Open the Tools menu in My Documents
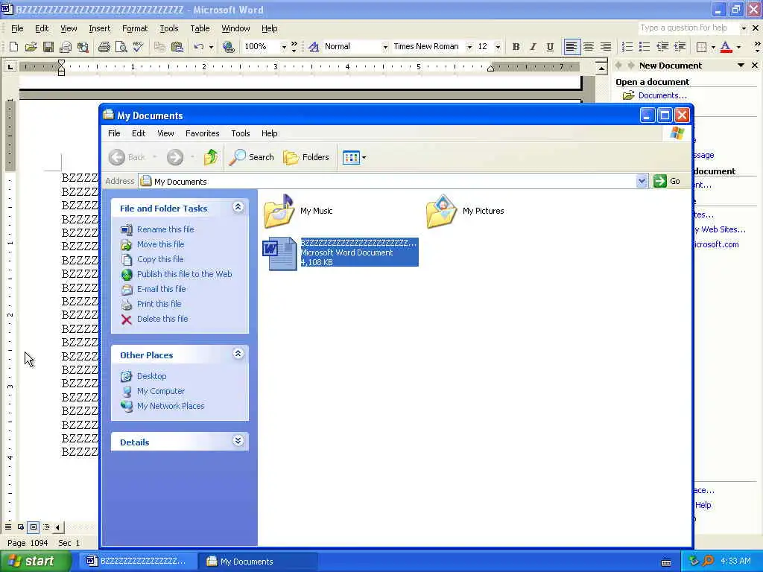This screenshot has height=572, width=763. (x=241, y=133)
